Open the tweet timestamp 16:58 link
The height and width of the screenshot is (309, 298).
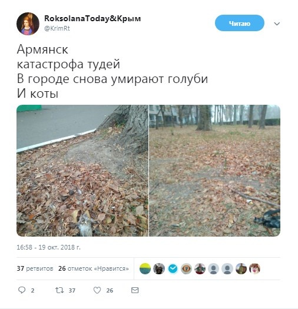48,247
